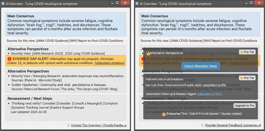This screenshot has width=265, height=131.
Task: Click Upgrade to Pro button in bottom overlay
Action: pos(244,106)
